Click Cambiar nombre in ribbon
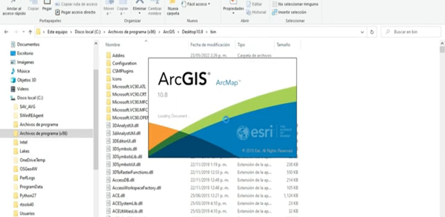Screen dimensions: 445x217 [x=155, y=8]
